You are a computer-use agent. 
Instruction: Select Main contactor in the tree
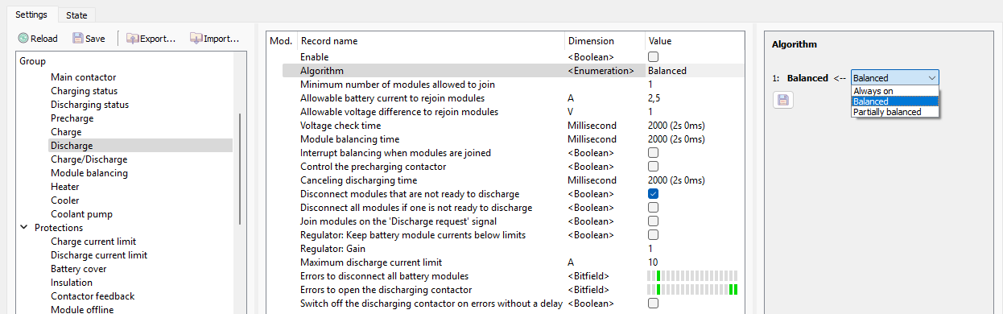point(83,77)
